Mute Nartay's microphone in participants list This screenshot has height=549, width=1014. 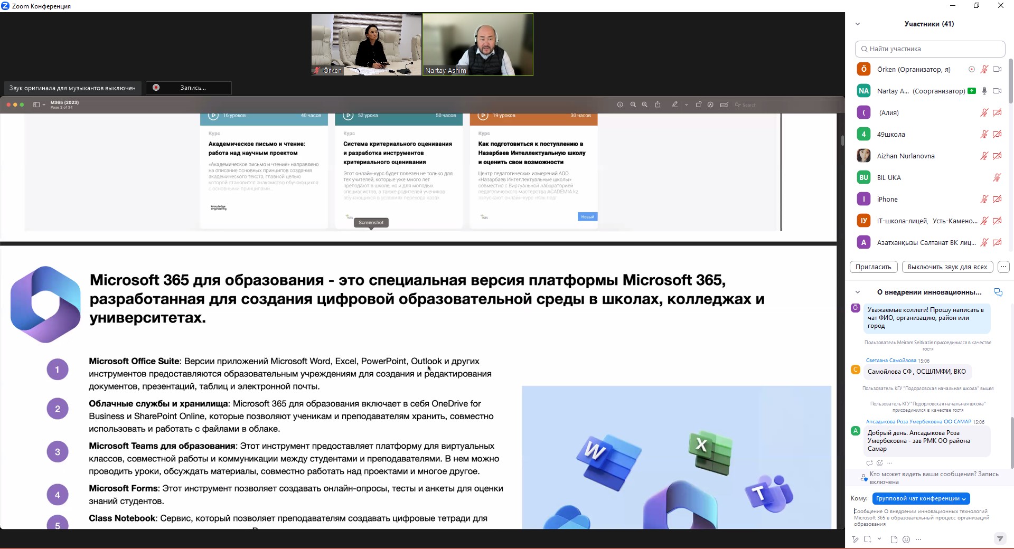click(984, 91)
